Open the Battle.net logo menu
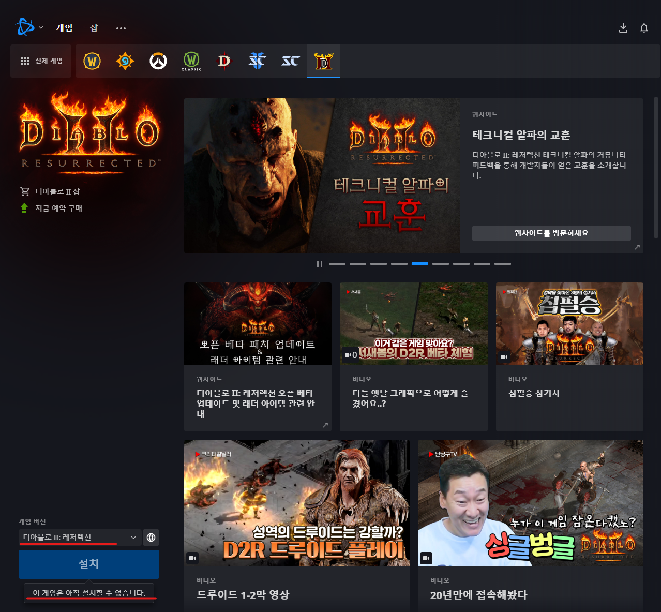Image resolution: width=661 pixels, height=612 pixels. tap(28, 27)
